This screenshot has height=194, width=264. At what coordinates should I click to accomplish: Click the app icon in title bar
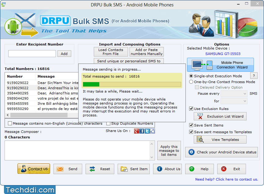[x=3, y=5]
